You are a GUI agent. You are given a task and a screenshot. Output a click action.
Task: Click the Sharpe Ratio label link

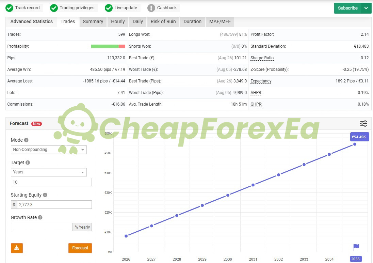[262, 58]
